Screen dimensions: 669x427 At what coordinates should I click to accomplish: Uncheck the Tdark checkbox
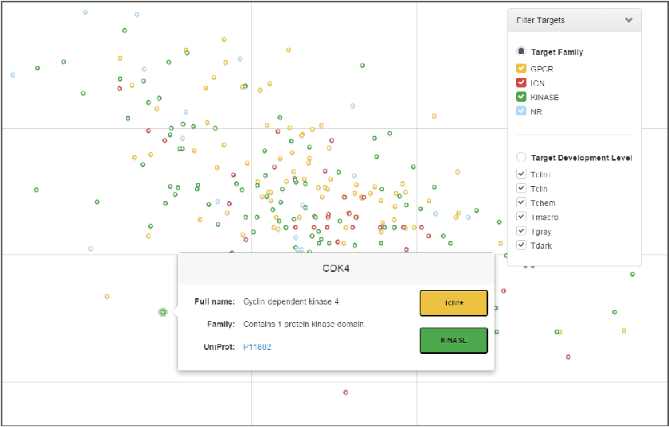[x=521, y=246]
